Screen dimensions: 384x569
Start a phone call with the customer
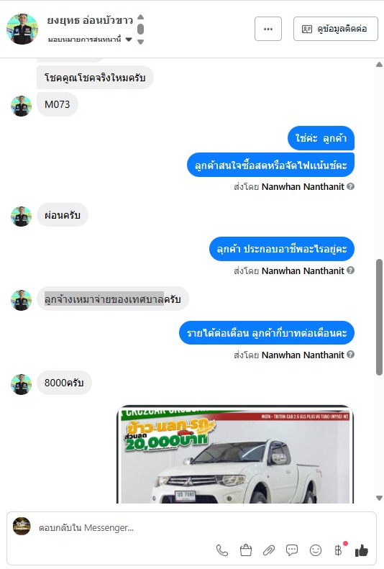tap(222, 550)
